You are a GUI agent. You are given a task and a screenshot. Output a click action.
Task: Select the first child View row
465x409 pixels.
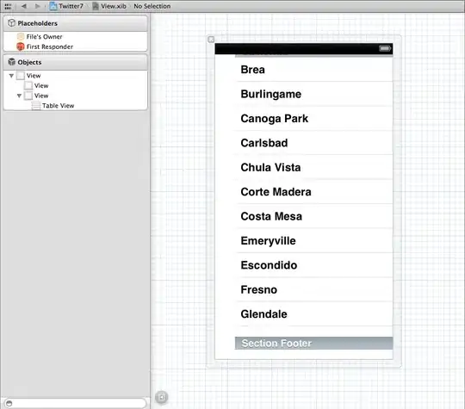click(x=75, y=86)
